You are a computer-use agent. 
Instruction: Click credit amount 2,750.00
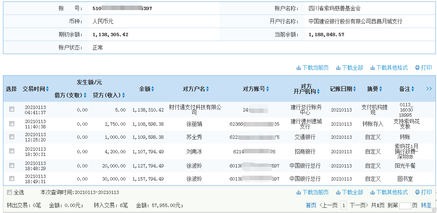[115, 124]
